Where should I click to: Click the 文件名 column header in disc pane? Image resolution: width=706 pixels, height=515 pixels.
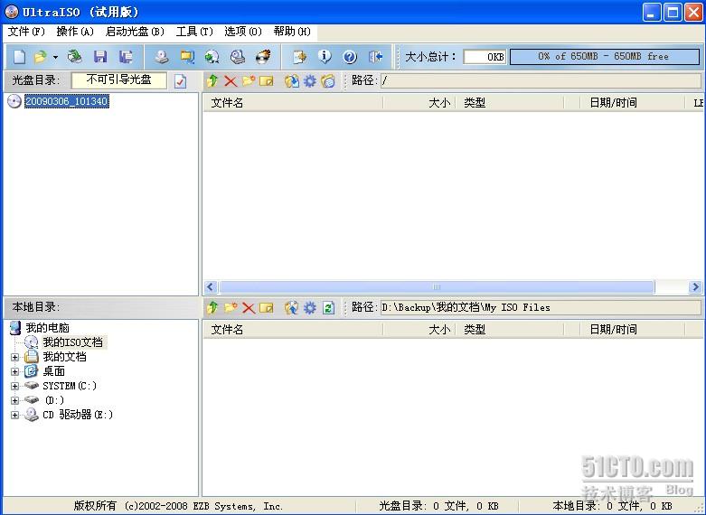[293, 103]
